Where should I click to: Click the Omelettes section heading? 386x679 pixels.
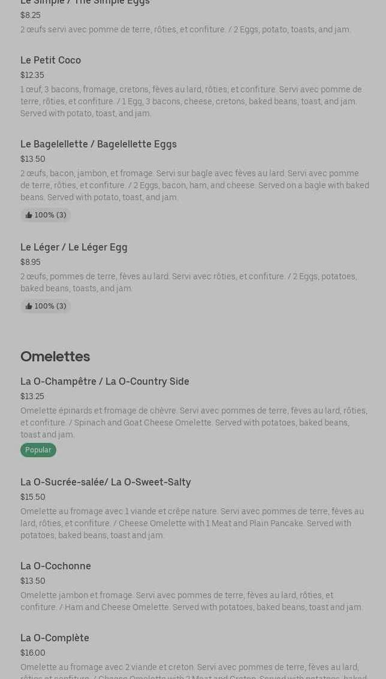coord(55,357)
